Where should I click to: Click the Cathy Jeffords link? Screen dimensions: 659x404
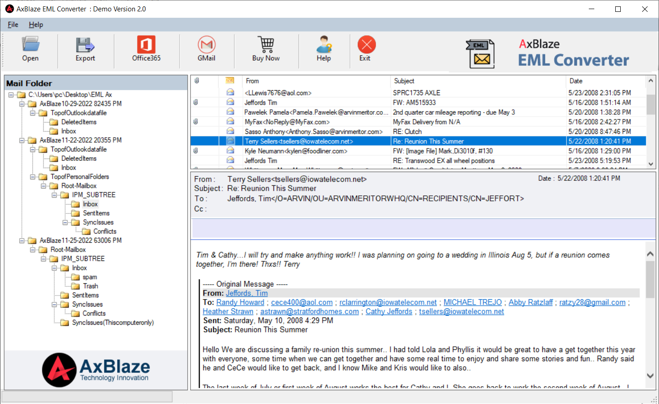(389, 312)
